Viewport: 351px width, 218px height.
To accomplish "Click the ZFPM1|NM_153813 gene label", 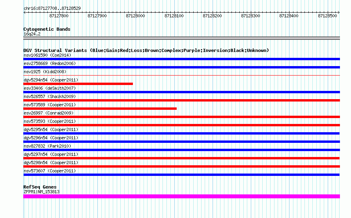I will tap(41, 192).
